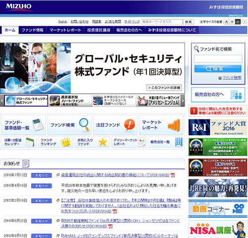
Task: Click the よくある質問 link
Action: coord(113,22)
